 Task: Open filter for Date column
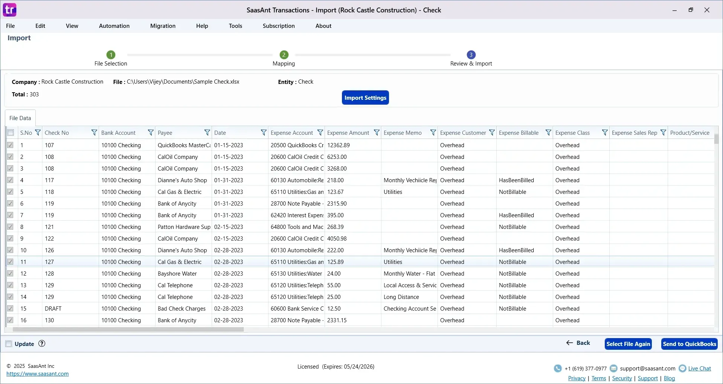[x=264, y=133]
